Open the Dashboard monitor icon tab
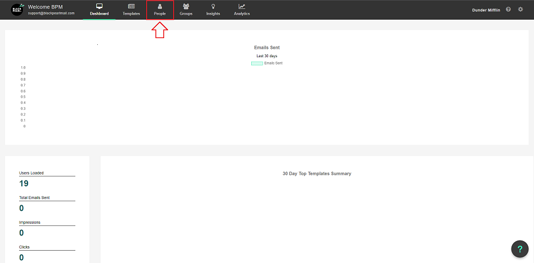This screenshot has height=263, width=534. 99,6
